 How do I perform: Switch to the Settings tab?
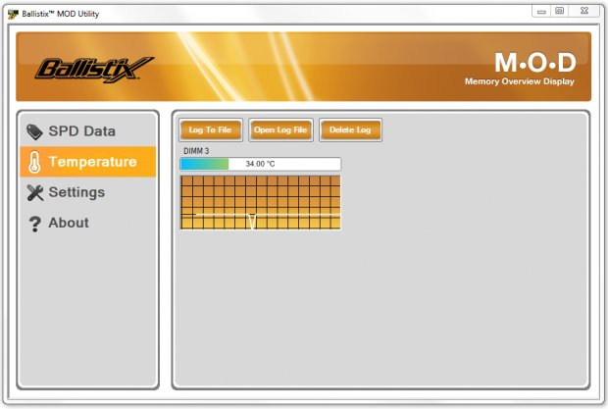point(76,192)
